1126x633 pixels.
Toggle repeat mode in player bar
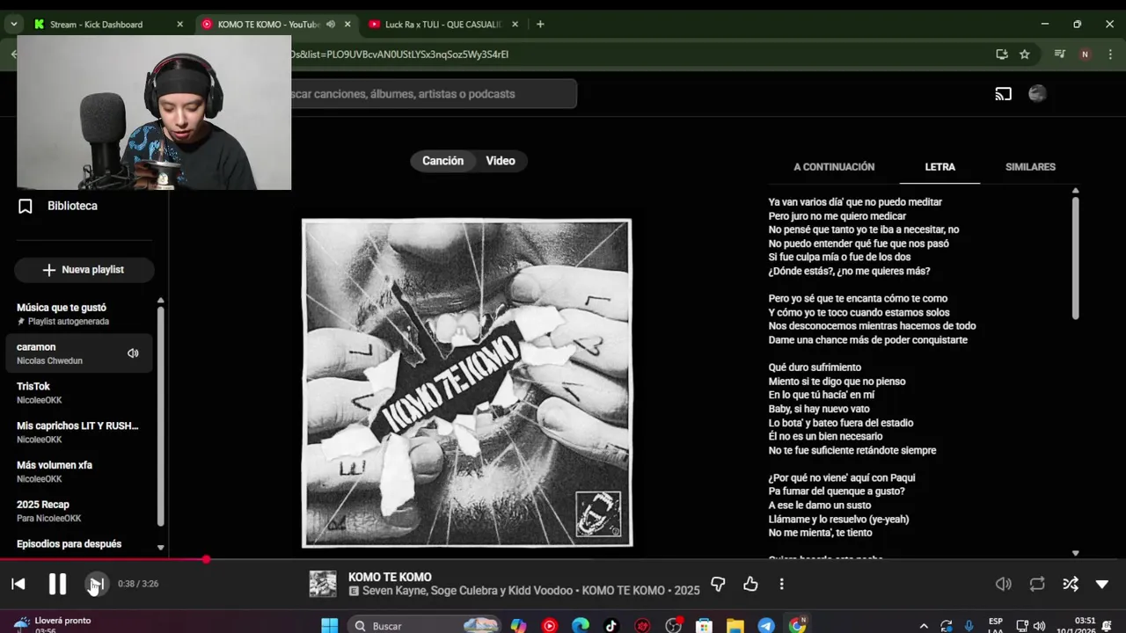1037,584
